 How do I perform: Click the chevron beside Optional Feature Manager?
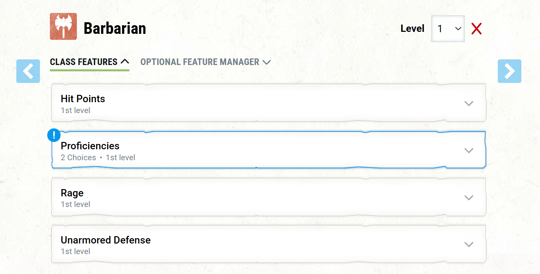(x=267, y=62)
